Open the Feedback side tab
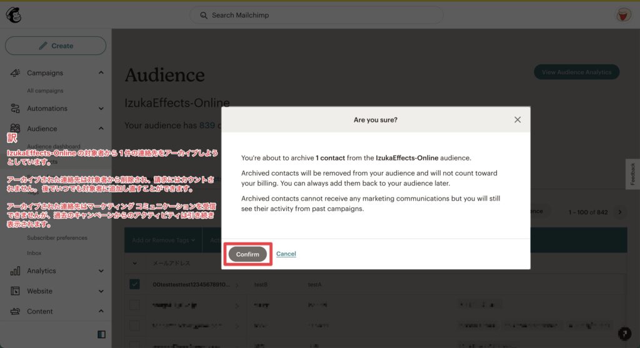This screenshot has height=348, width=640. coord(632,174)
